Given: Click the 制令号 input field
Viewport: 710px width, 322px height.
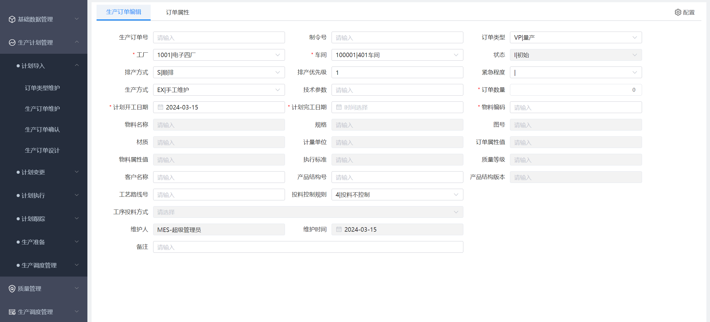Looking at the screenshot, I should click(397, 37).
